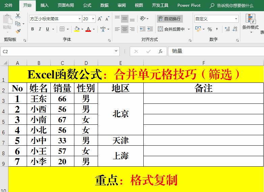Screen dimensions: 264x192
Task: Expand the font size dropdown
Action: pyautogui.click(x=93, y=19)
